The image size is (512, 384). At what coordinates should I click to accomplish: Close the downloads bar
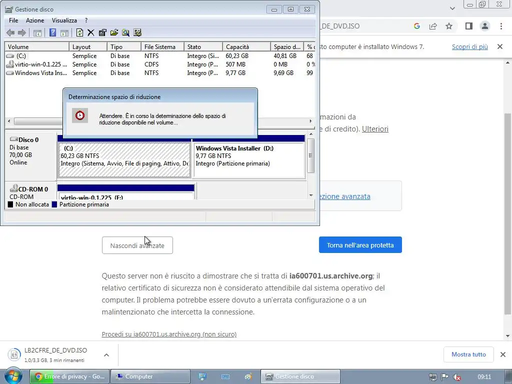point(503,354)
